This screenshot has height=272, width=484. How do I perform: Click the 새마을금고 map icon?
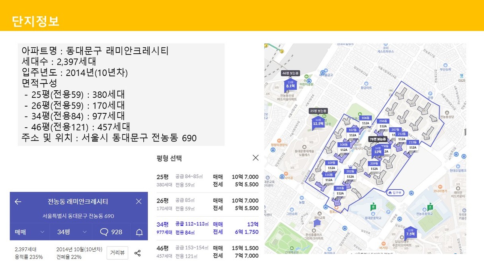[x=326, y=70]
